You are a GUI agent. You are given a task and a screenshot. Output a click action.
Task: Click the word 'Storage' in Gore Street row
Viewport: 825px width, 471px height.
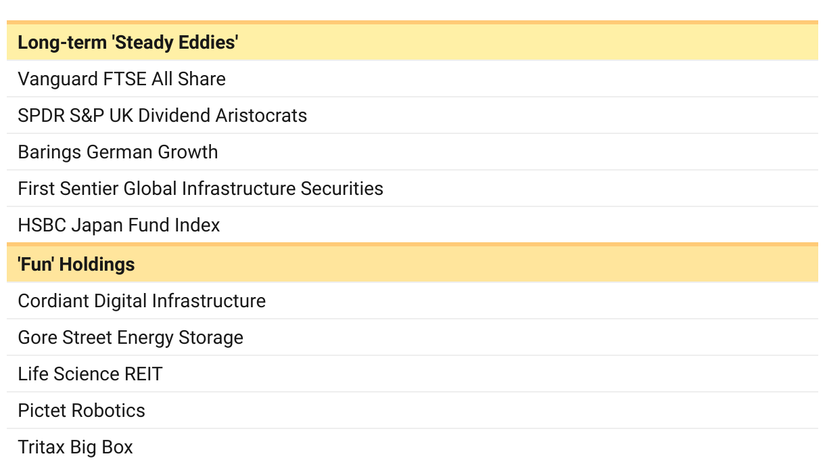[x=212, y=338]
